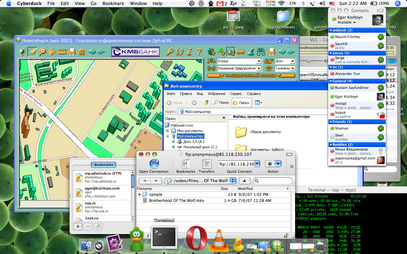Open Сервис menu in My Computer window
The image size is (407, 254).
(x=236, y=94)
